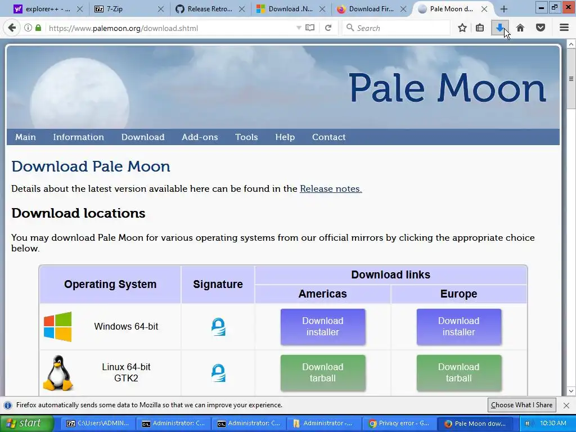The image size is (576, 432).
Task: Click the page scrollbar up arrow
Action: (571, 44)
